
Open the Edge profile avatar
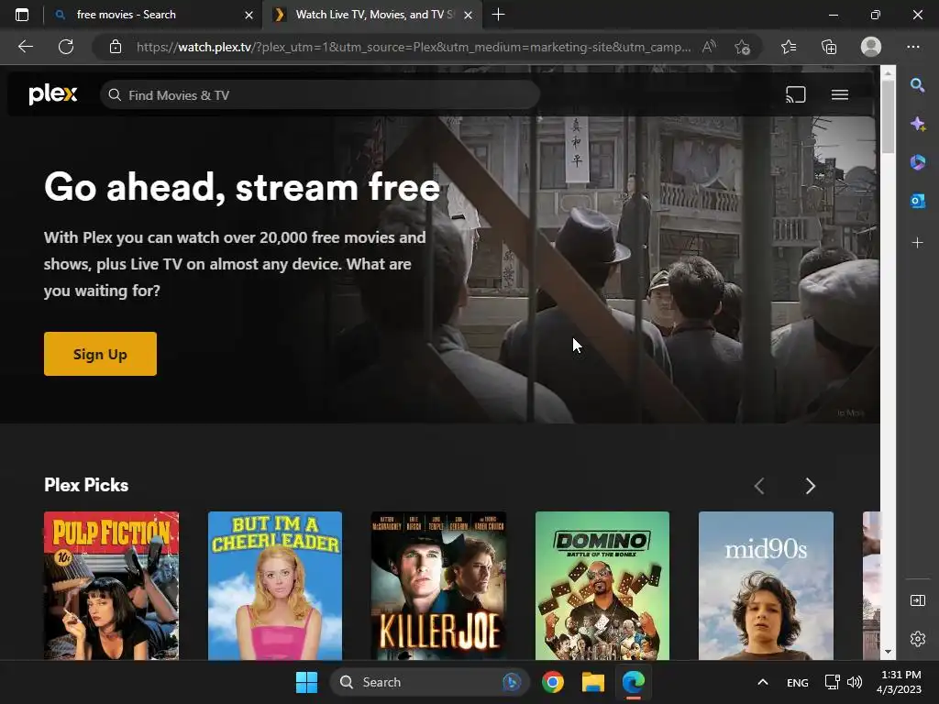click(871, 47)
